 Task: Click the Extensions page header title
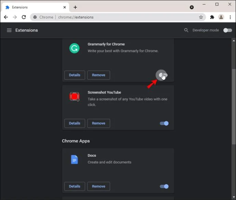(x=27, y=30)
